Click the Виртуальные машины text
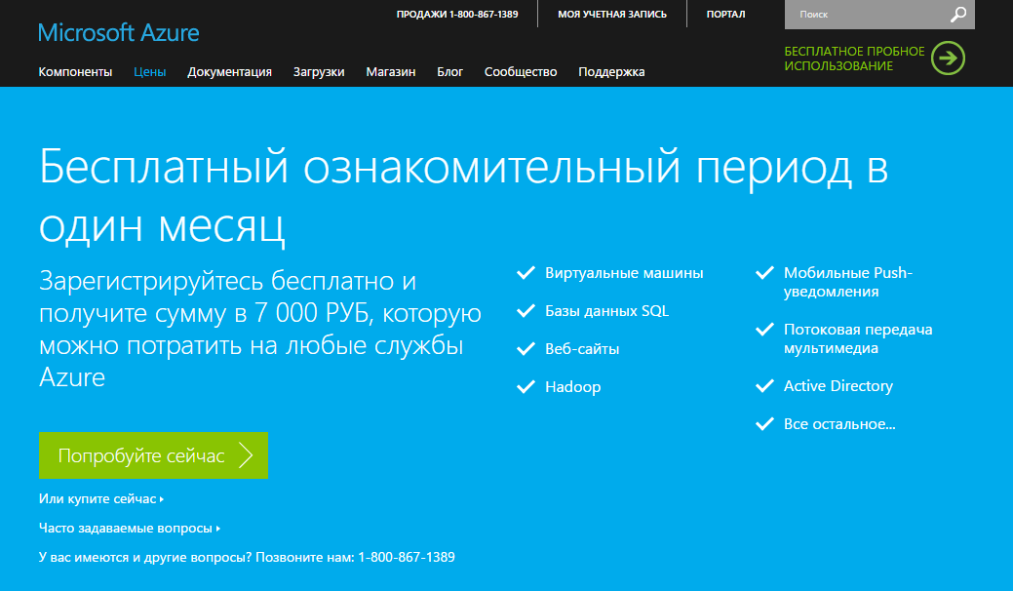 pos(624,272)
